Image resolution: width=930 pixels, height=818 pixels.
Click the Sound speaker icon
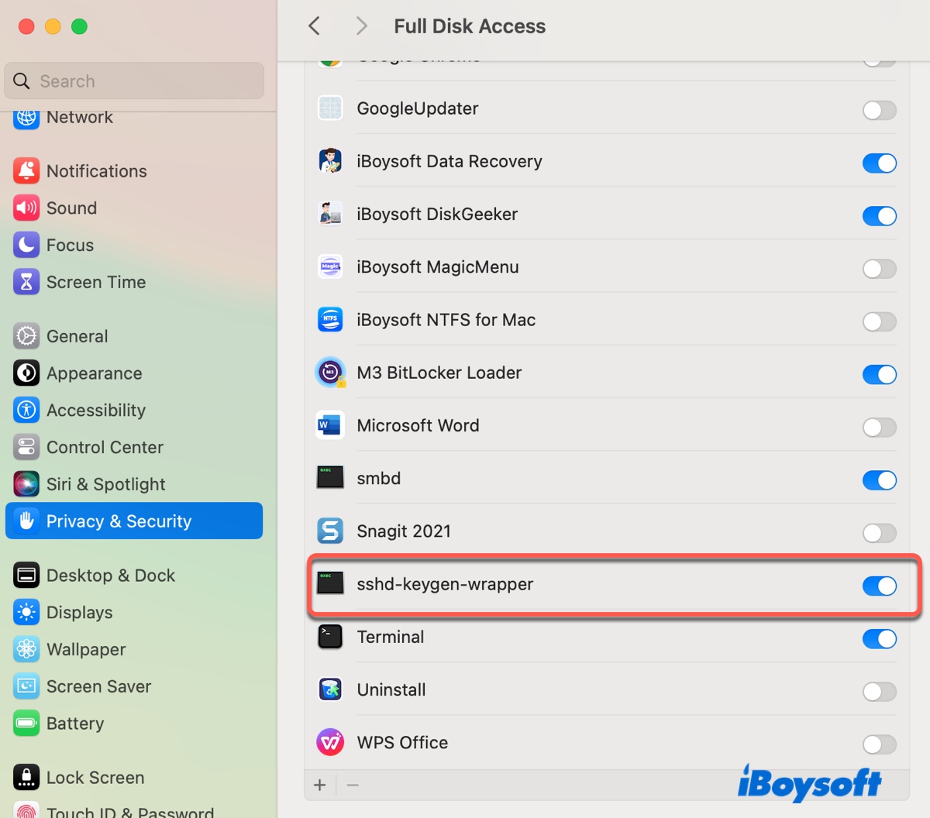[x=26, y=208]
